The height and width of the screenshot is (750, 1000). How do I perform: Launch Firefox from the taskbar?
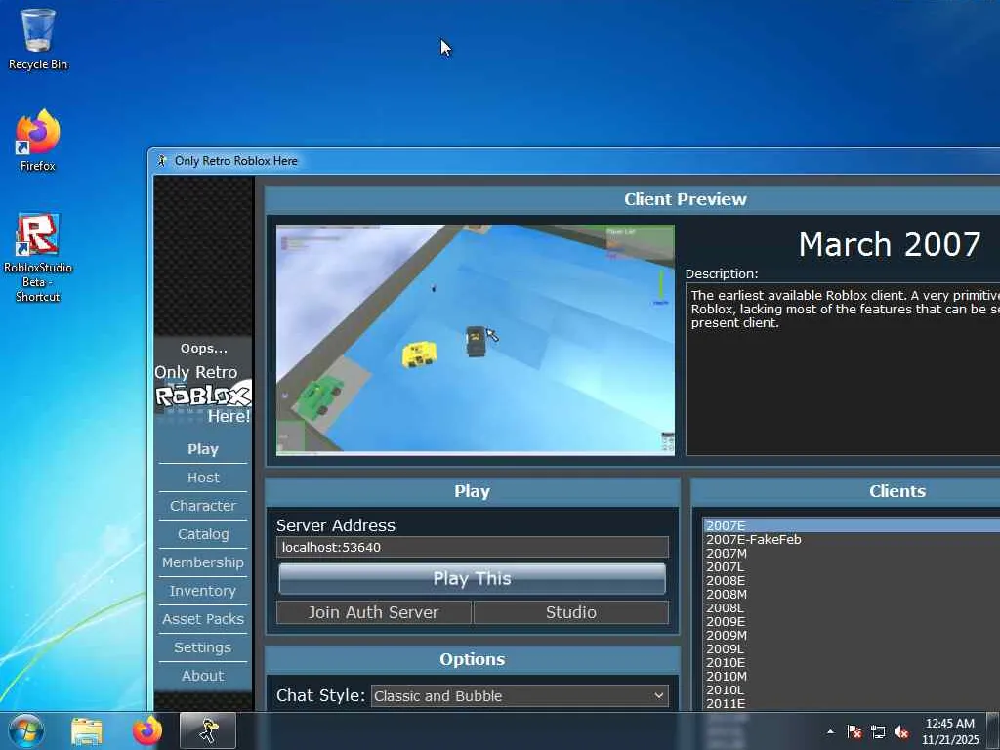click(147, 730)
